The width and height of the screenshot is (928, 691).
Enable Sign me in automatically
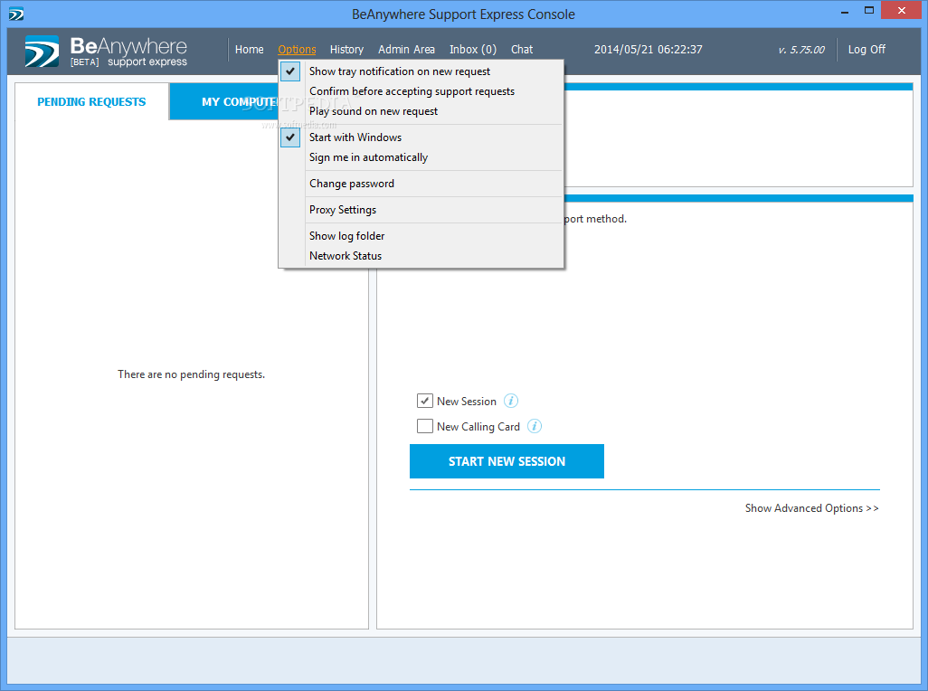tap(421, 157)
